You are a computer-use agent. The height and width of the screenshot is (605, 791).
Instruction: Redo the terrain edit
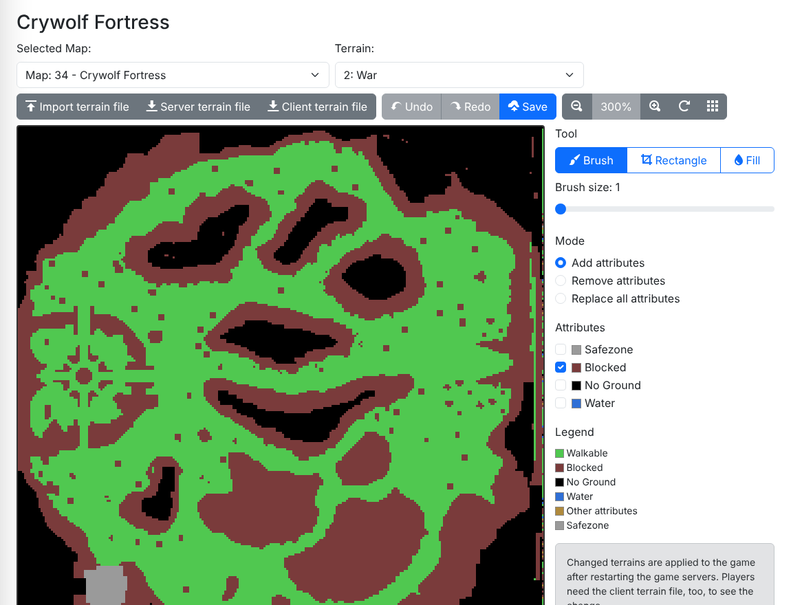pyautogui.click(x=470, y=107)
